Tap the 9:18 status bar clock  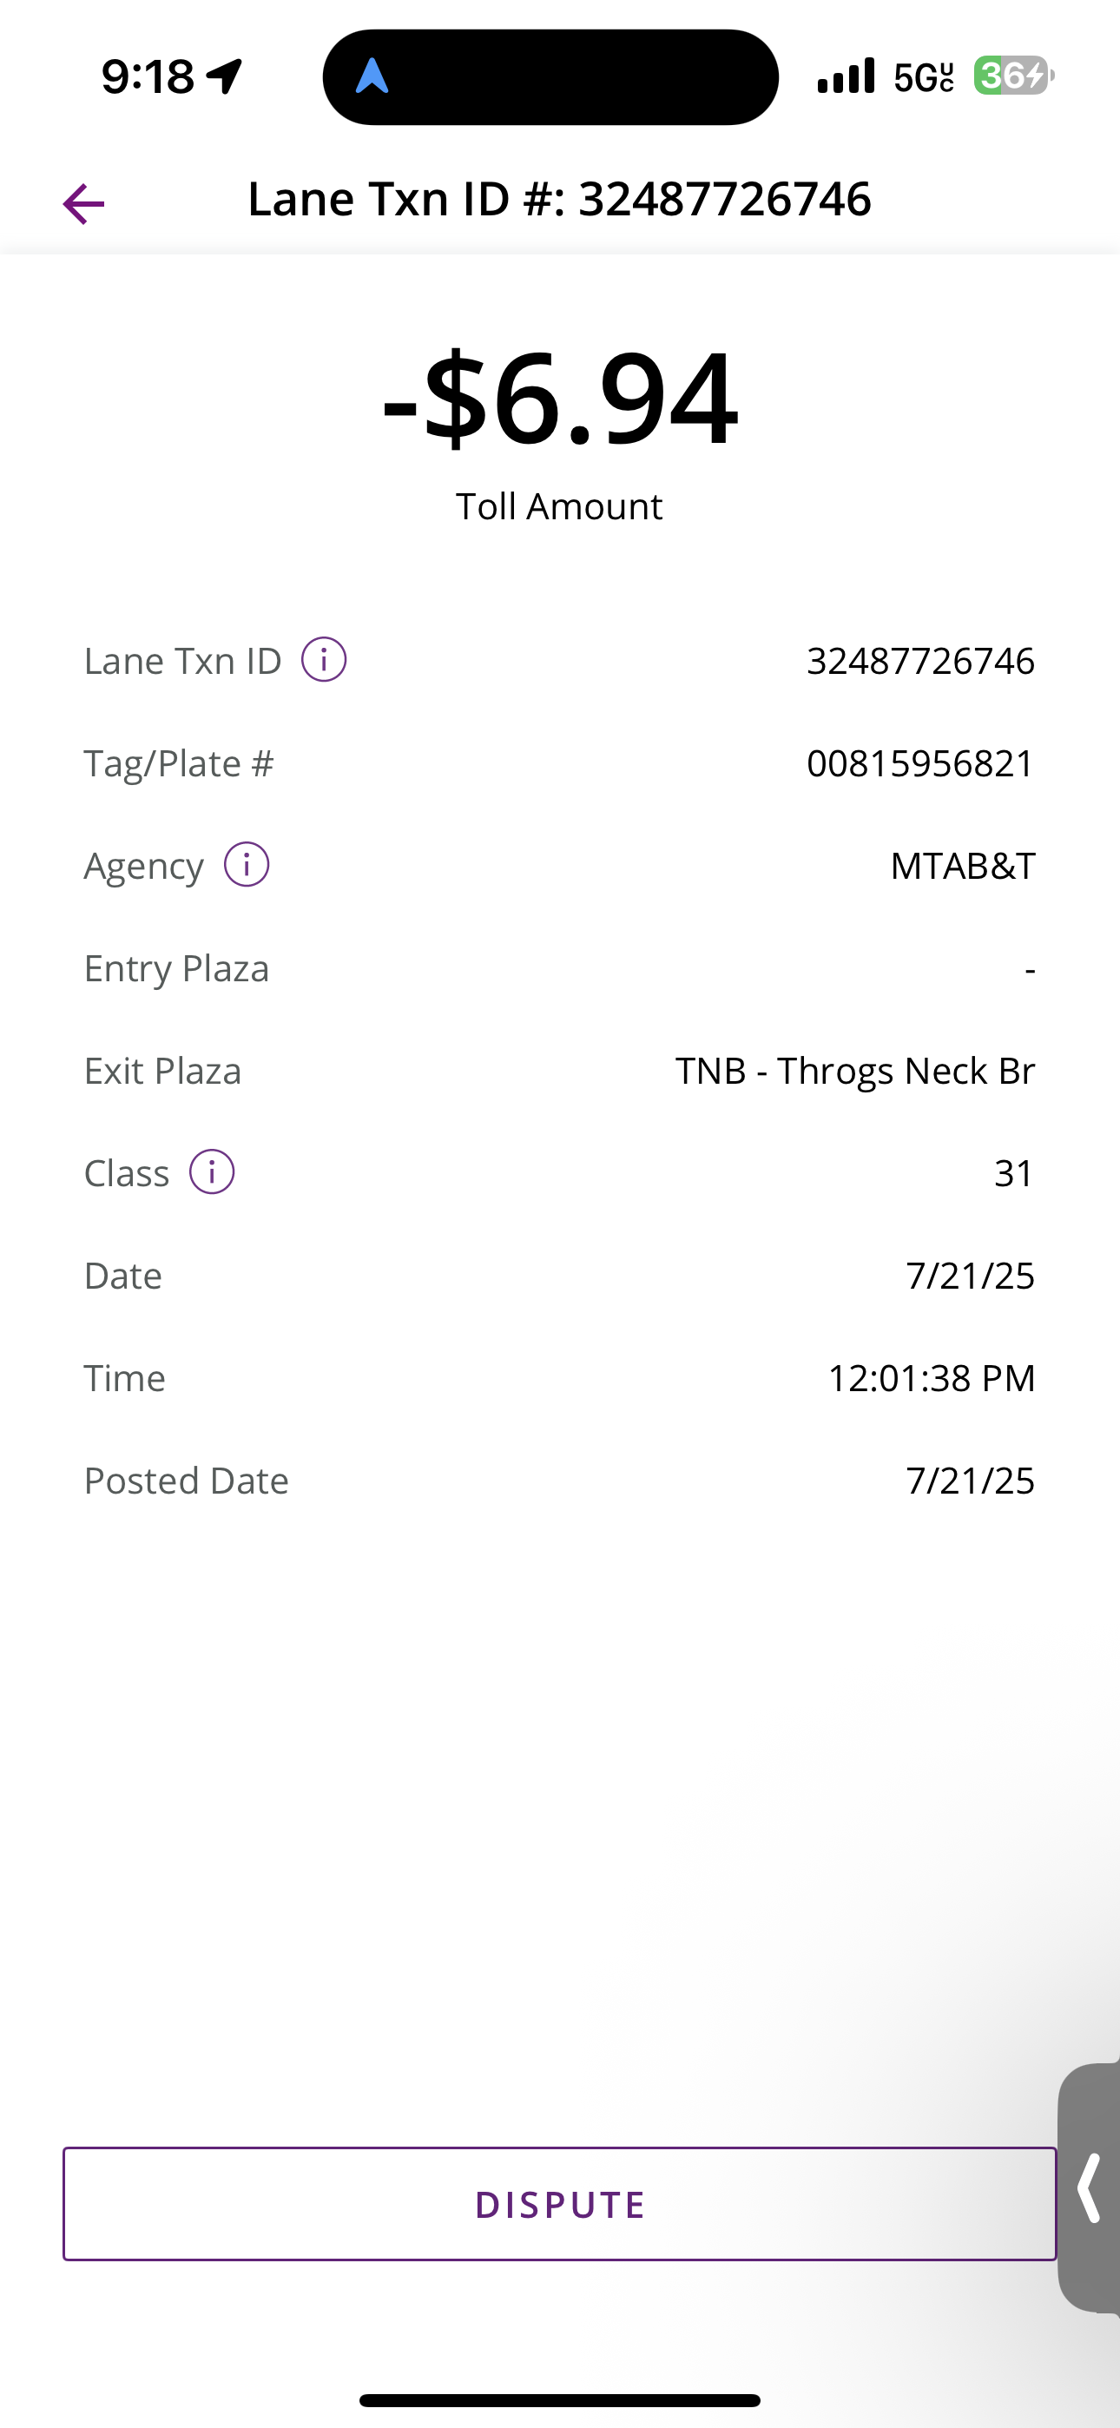(x=148, y=76)
